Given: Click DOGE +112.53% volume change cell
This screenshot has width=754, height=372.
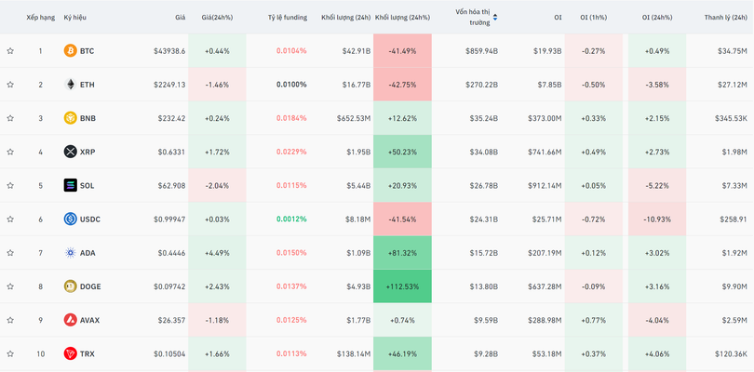Looking at the screenshot, I should pyautogui.click(x=402, y=286).
